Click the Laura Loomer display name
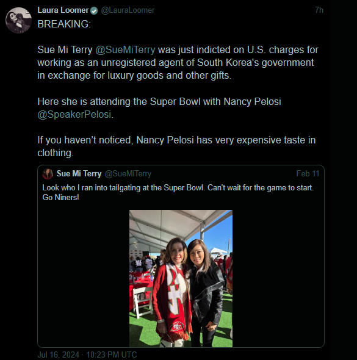 coord(63,10)
